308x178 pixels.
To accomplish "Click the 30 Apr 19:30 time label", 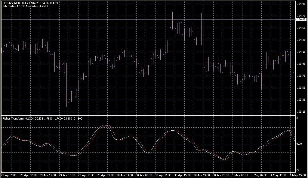I will point(202,175).
